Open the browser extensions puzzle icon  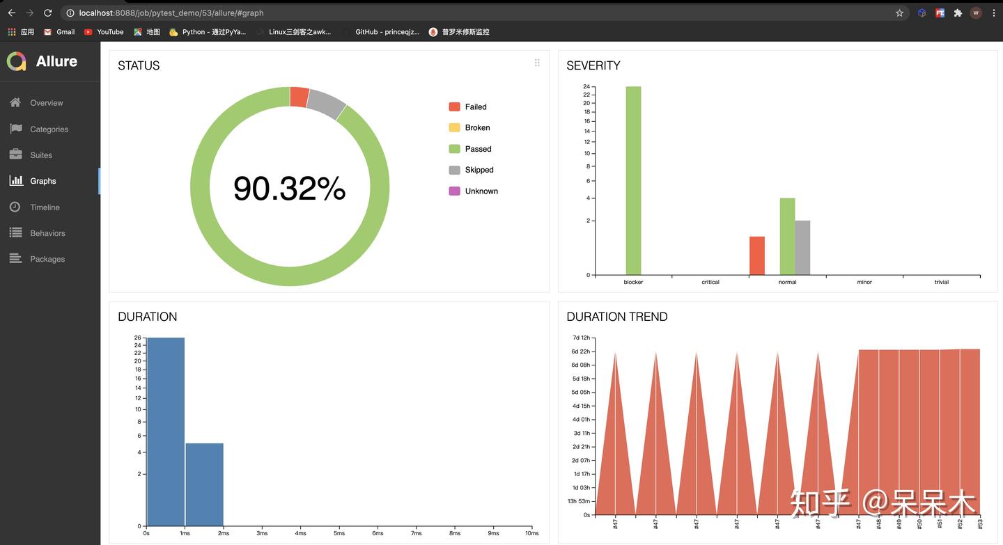[958, 13]
